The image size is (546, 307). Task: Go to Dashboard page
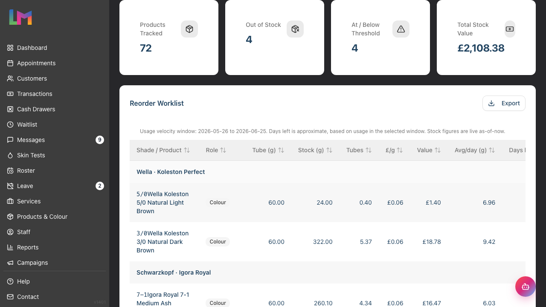click(55, 48)
